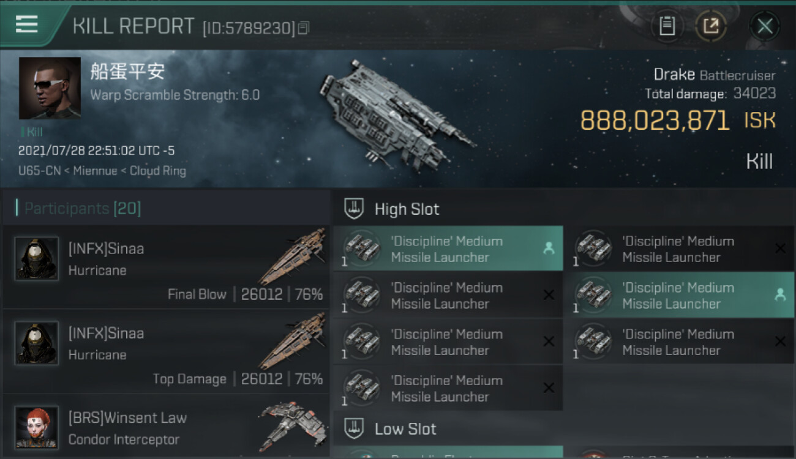Screen dimensions: 796x459
Task: Copy the kill report ID icon
Action: 304,28
